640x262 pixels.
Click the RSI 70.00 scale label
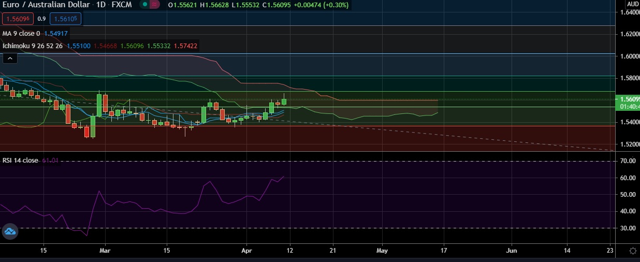628,162
